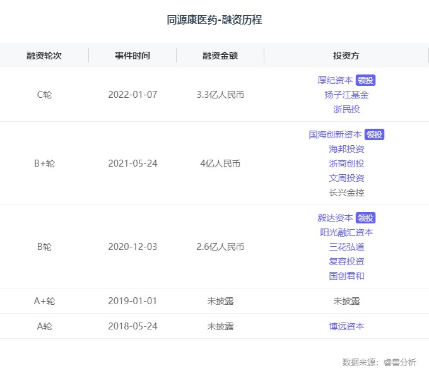Select the date 2019-01-01
429x385 pixels.
click(132, 301)
